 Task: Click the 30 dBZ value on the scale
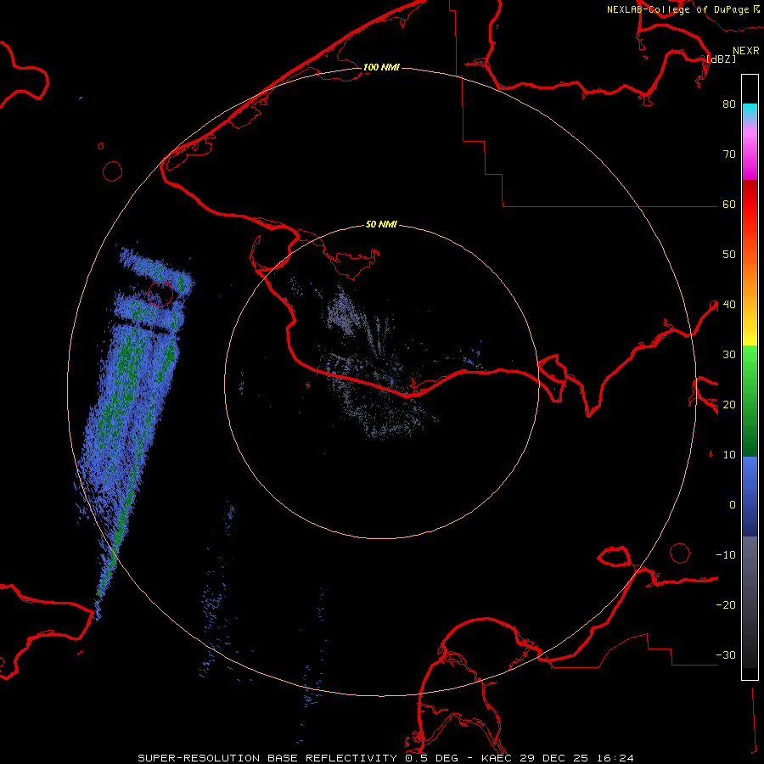tap(729, 355)
